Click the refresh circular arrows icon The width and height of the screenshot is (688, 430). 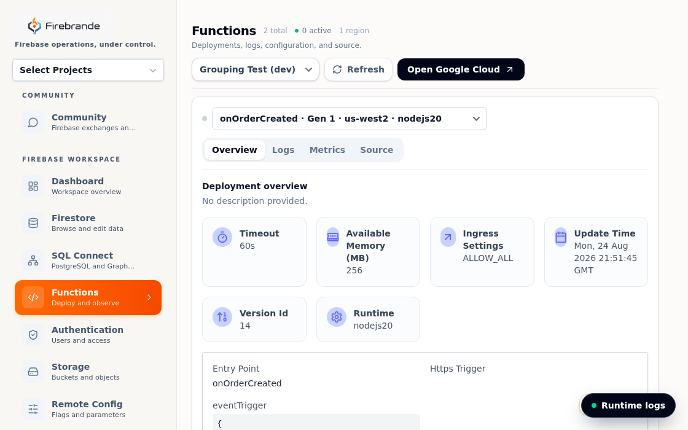click(x=337, y=69)
